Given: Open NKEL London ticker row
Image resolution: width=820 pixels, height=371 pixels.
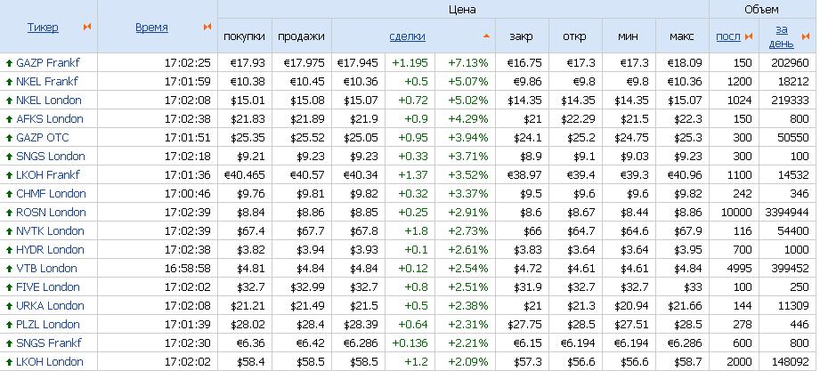Looking at the screenshot, I should pos(48,100).
